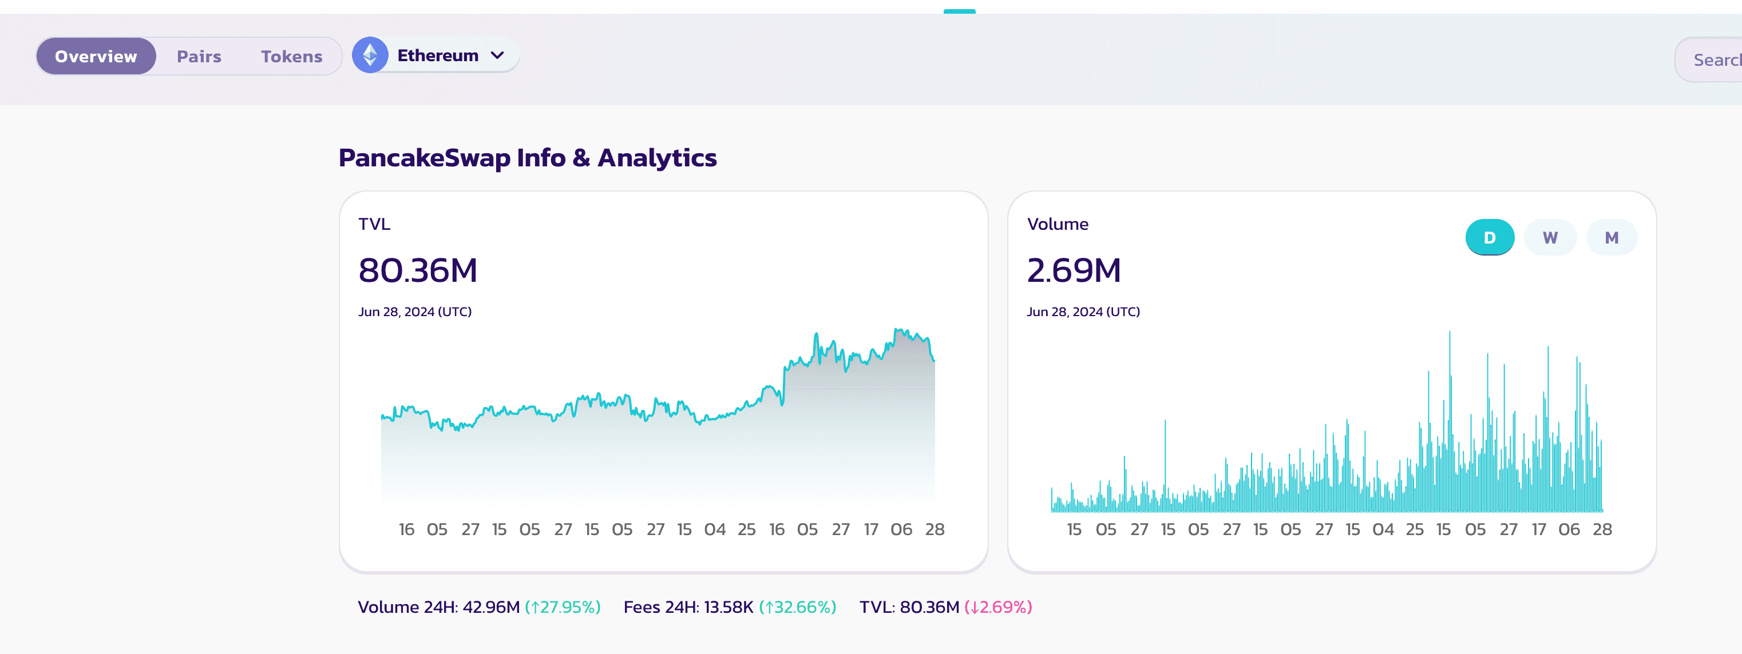
Task: Click the teal indicator at top
Action: pyautogui.click(x=959, y=11)
